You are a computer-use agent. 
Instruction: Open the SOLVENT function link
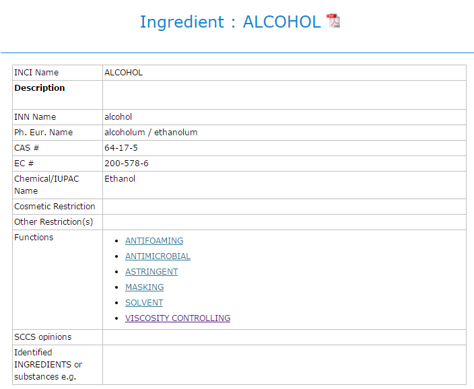pos(144,303)
